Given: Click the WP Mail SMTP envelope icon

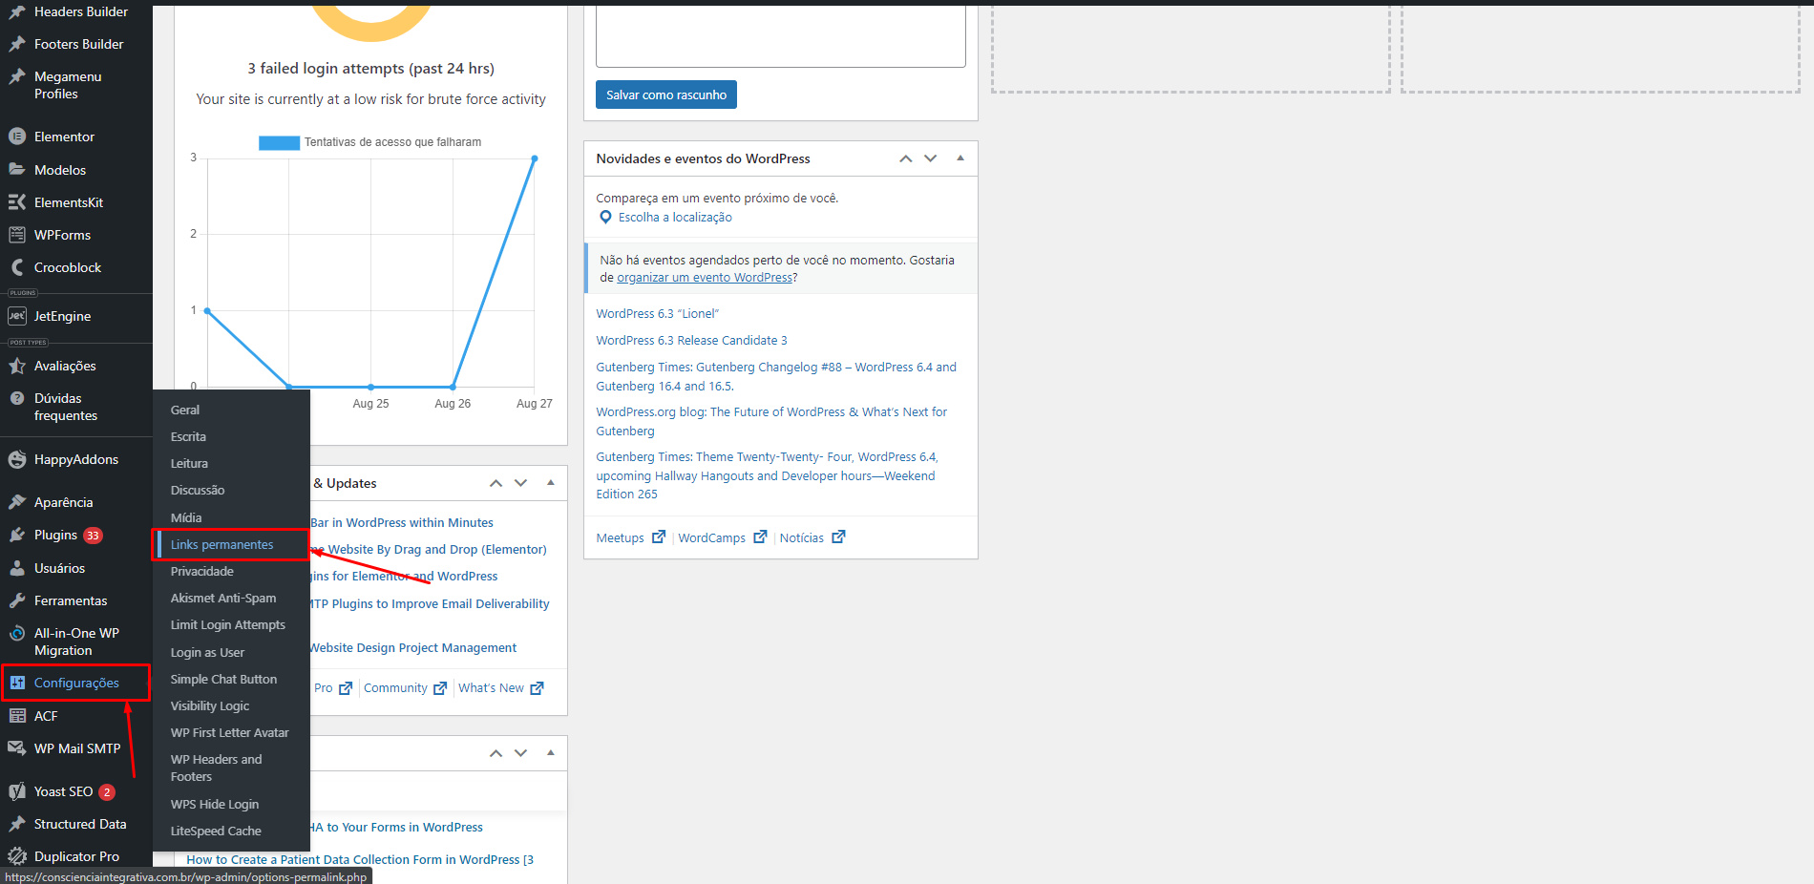Looking at the screenshot, I should click(x=17, y=748).
